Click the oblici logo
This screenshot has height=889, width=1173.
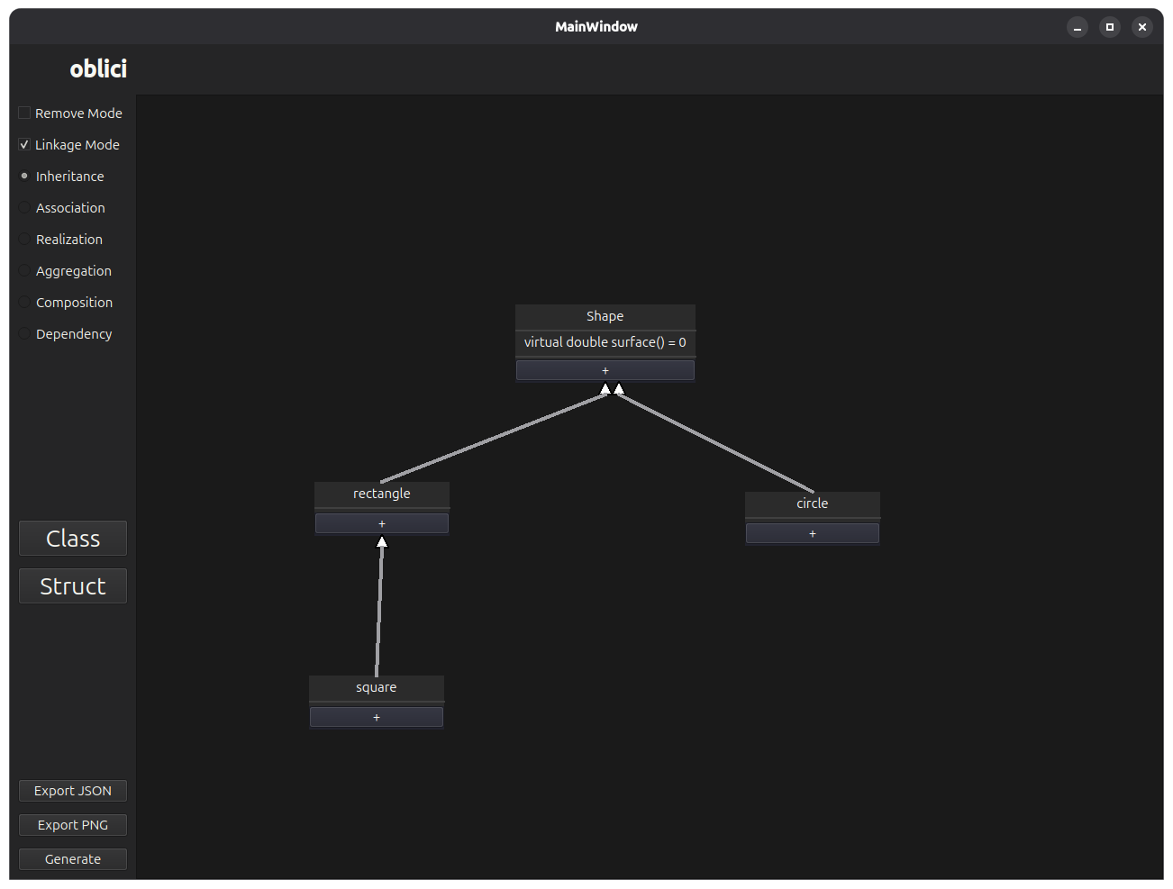click(98, 68)
